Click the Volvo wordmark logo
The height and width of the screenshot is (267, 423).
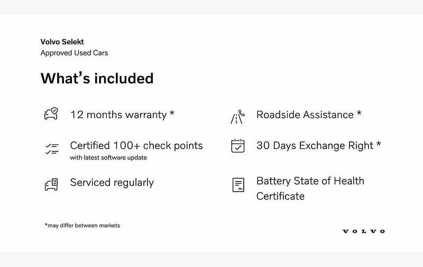coord(364,231)
